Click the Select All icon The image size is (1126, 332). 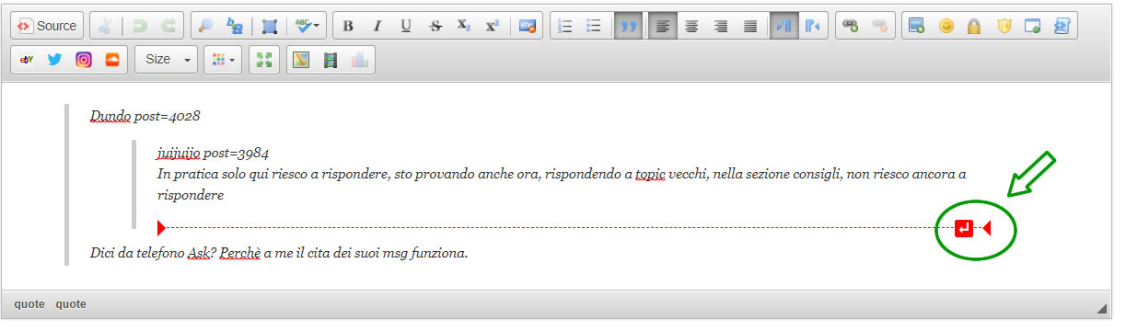coord(269,26)
